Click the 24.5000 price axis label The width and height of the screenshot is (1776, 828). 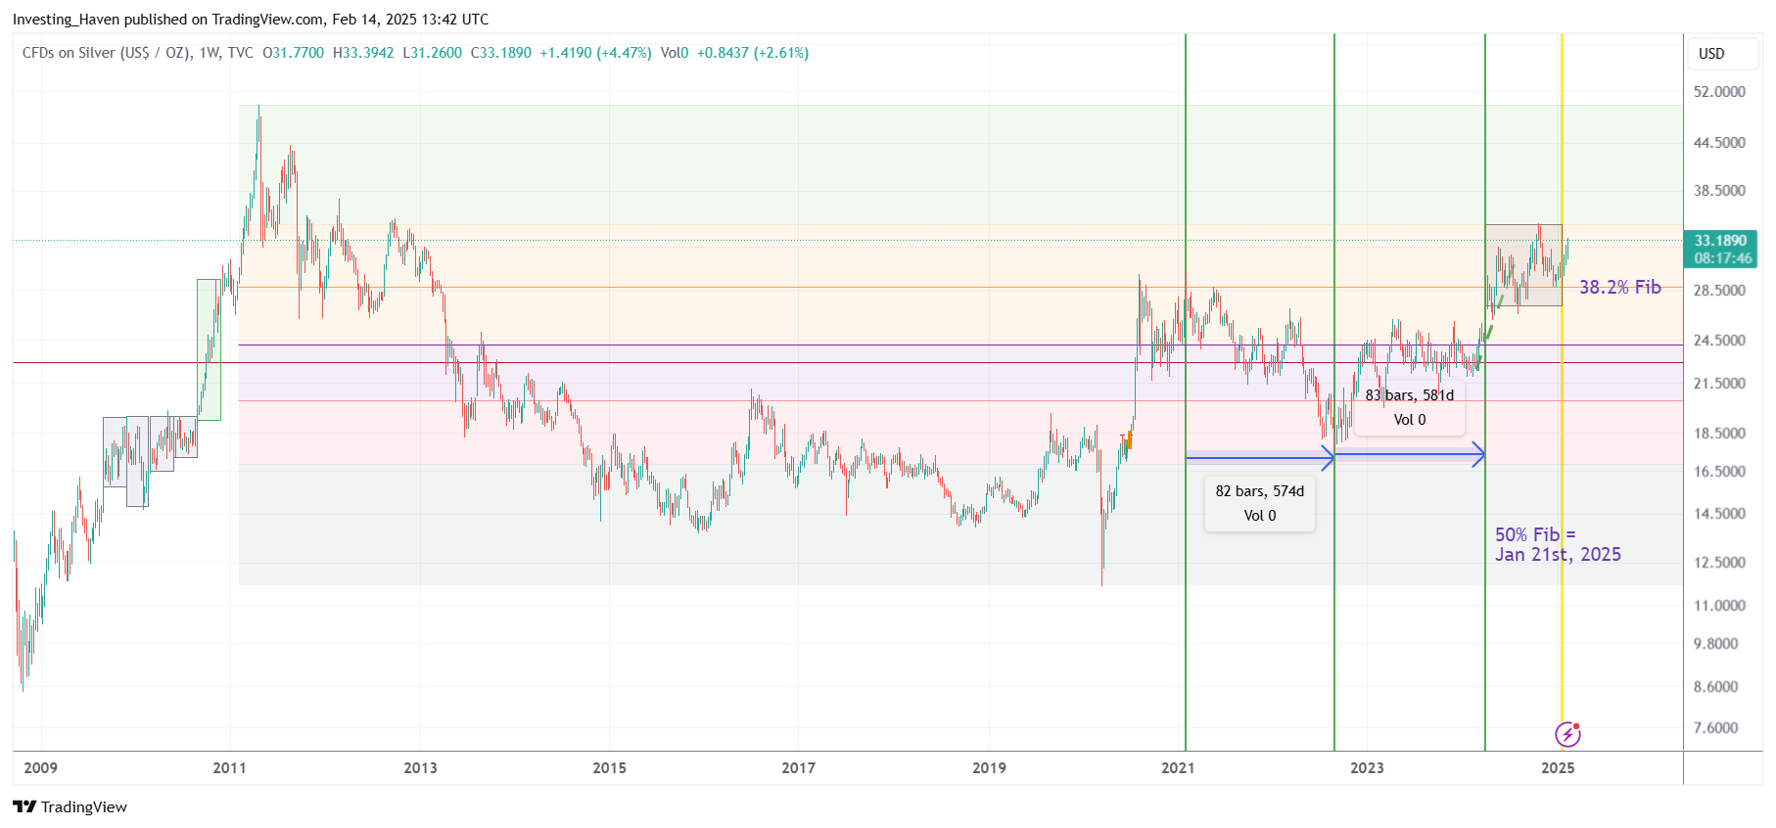point(1719,341)
